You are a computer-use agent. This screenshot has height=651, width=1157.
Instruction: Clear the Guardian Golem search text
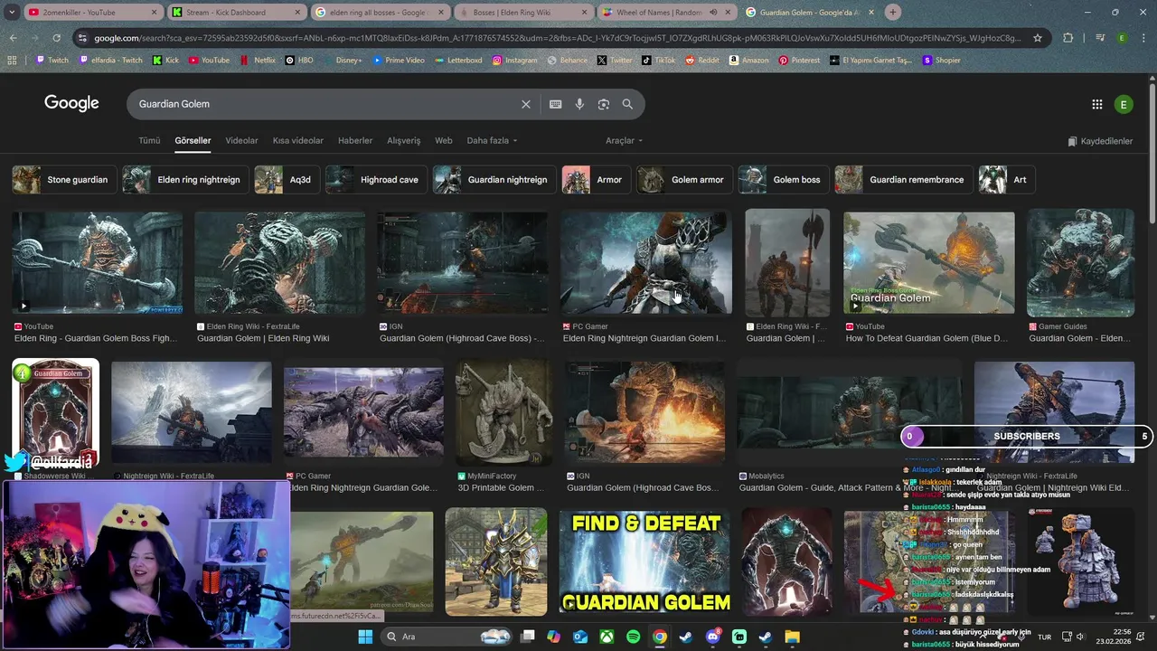click(x=526, y=104)
